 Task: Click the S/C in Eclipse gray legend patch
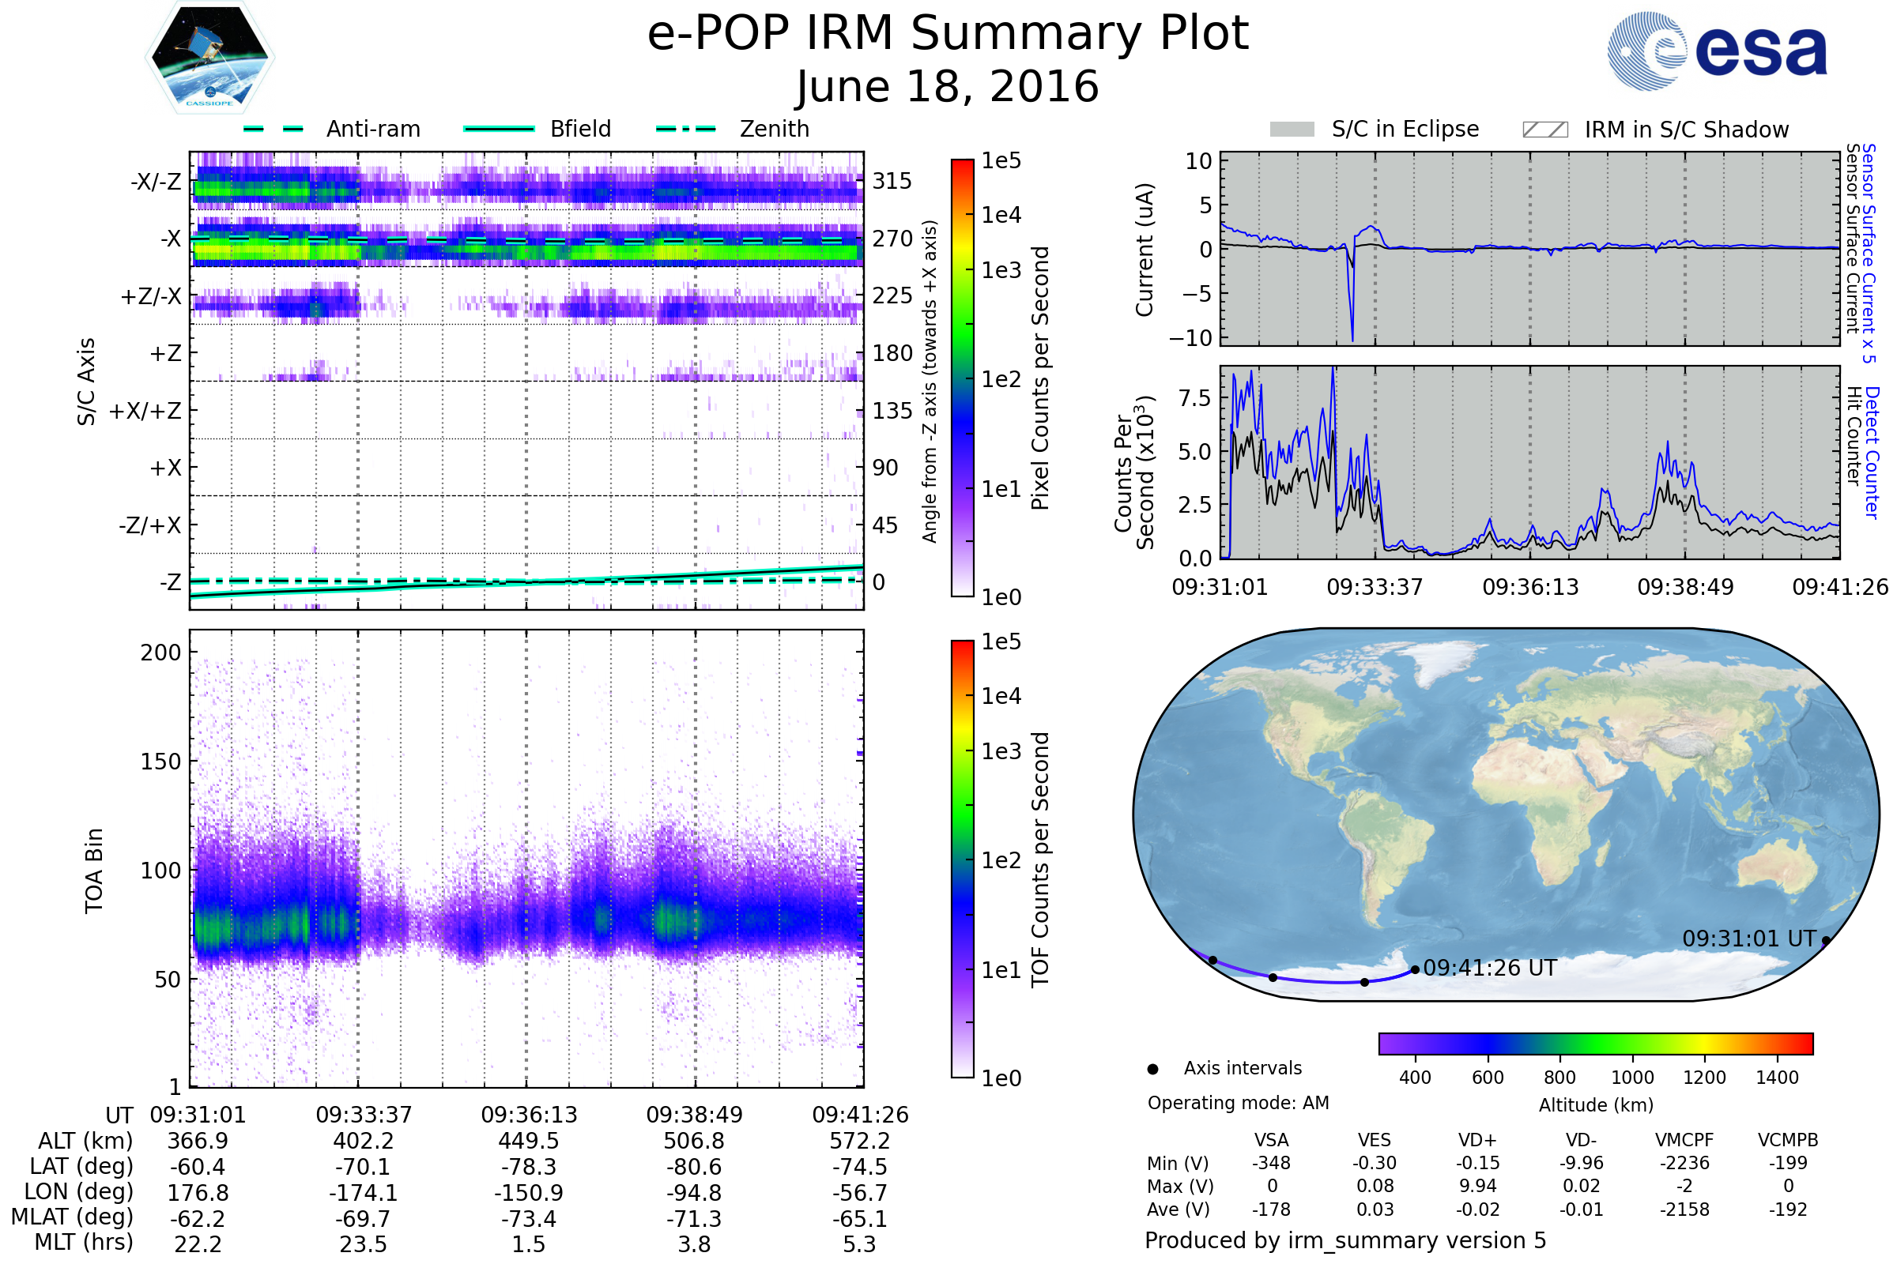point(1292,130)
